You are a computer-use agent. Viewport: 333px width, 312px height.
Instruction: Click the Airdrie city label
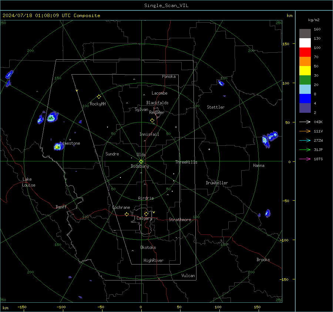tap(146, 198)
